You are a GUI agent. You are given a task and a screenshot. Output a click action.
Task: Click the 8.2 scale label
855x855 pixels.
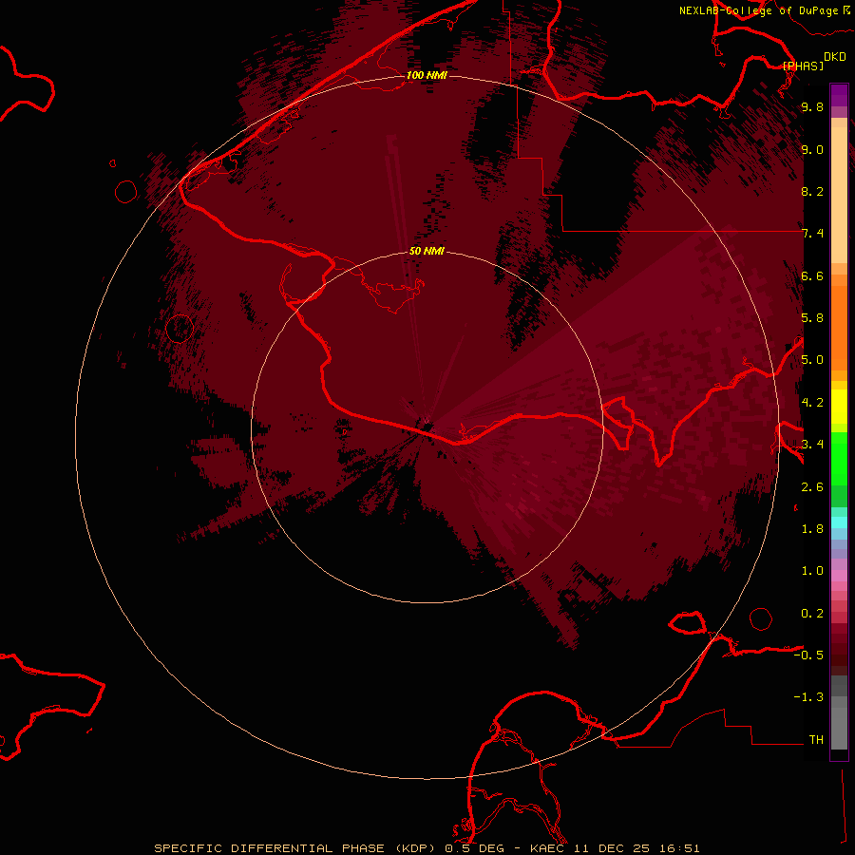pyautogui.click(x=812, y=191)
